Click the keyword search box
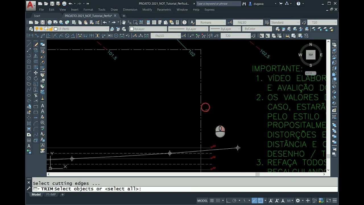Viewport: 364px width, 205px height. pos(218,4)
